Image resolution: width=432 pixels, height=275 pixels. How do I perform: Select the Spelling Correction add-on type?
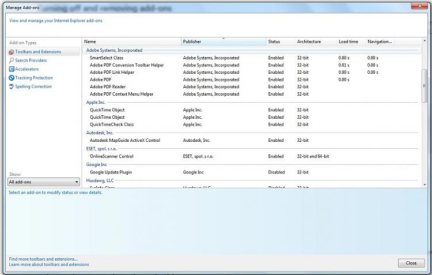coord(33,86)
